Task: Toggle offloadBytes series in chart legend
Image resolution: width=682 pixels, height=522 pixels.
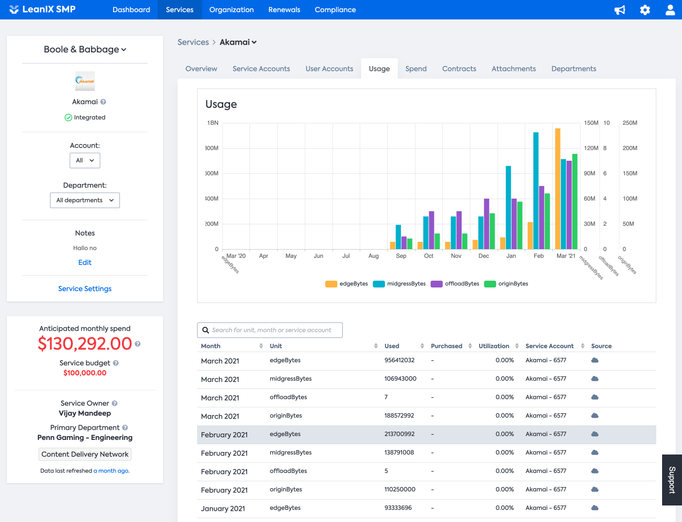Action: pyautogui.click(x=455, y=284)
